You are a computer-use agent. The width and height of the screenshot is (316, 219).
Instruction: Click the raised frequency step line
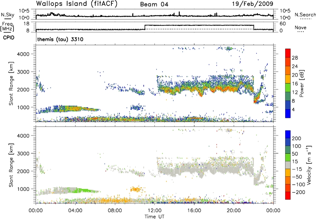199,25
